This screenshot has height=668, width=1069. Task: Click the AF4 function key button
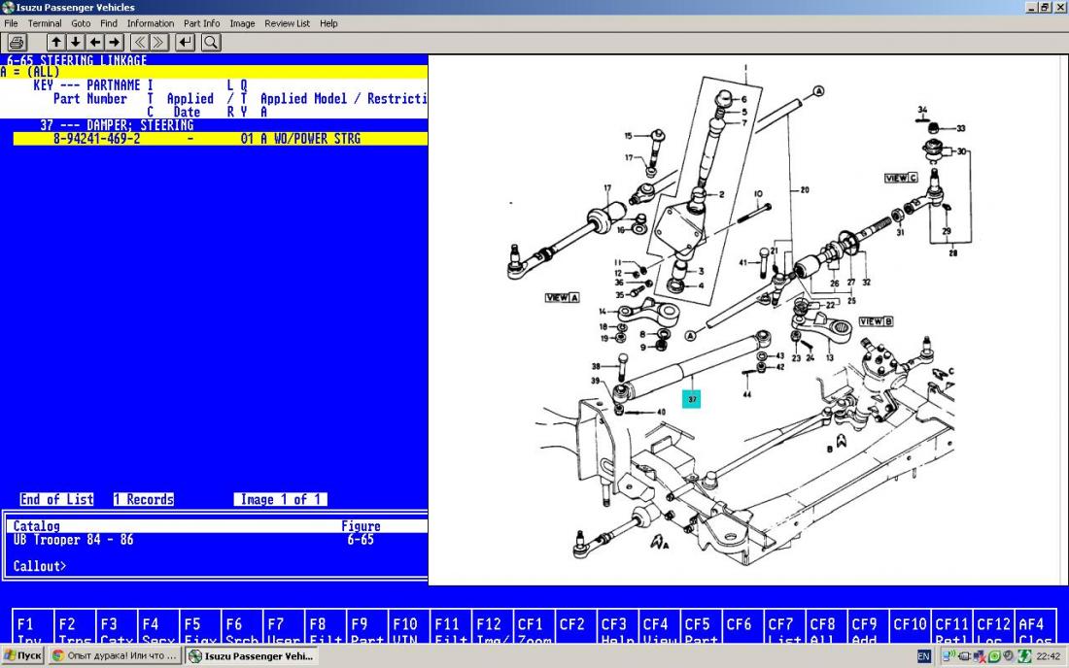1035,626
